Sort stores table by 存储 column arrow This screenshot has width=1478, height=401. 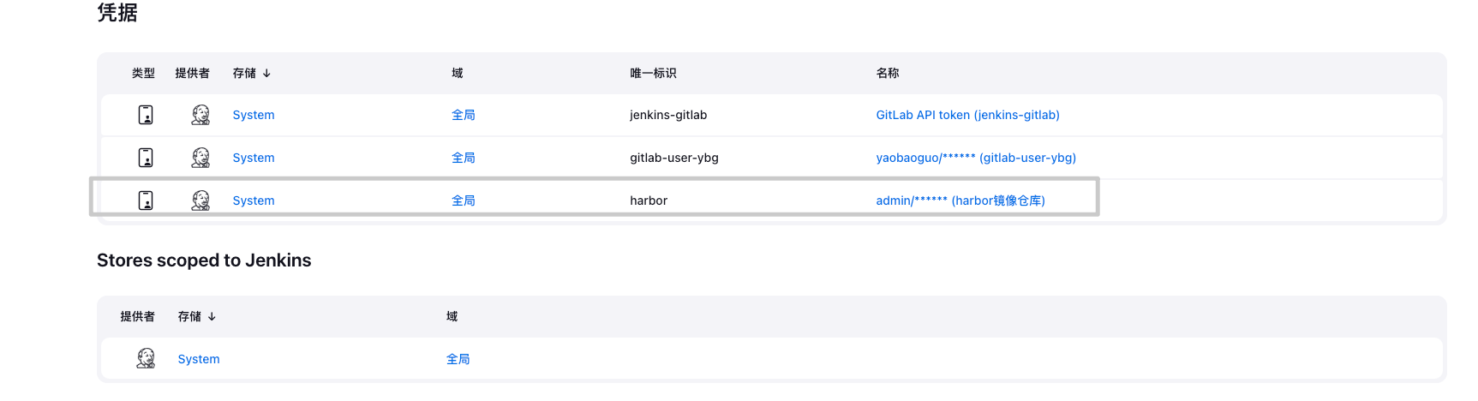pos(212,317)
